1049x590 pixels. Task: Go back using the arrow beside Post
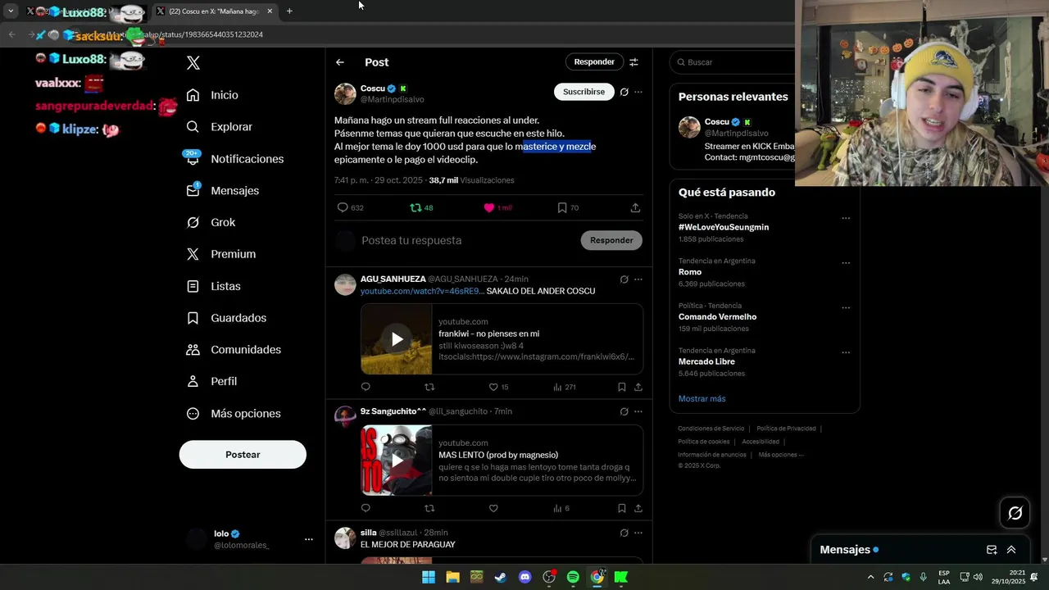click(339, 62)
